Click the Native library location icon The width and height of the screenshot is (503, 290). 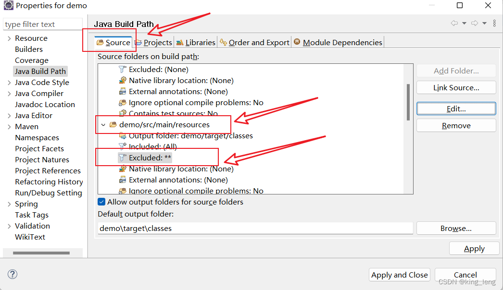click(122, 80)
